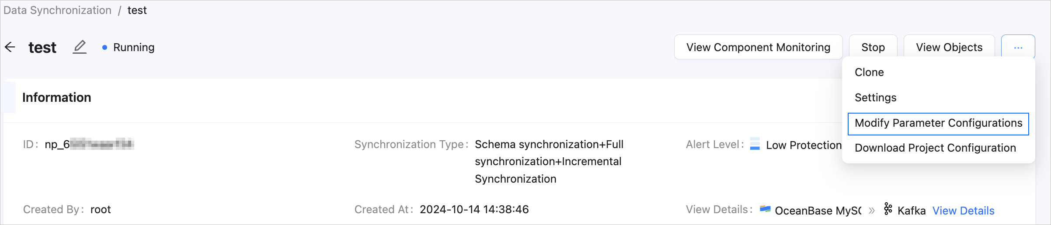Follow the View Details link
1051x225 pixels.
pos(963,211)
